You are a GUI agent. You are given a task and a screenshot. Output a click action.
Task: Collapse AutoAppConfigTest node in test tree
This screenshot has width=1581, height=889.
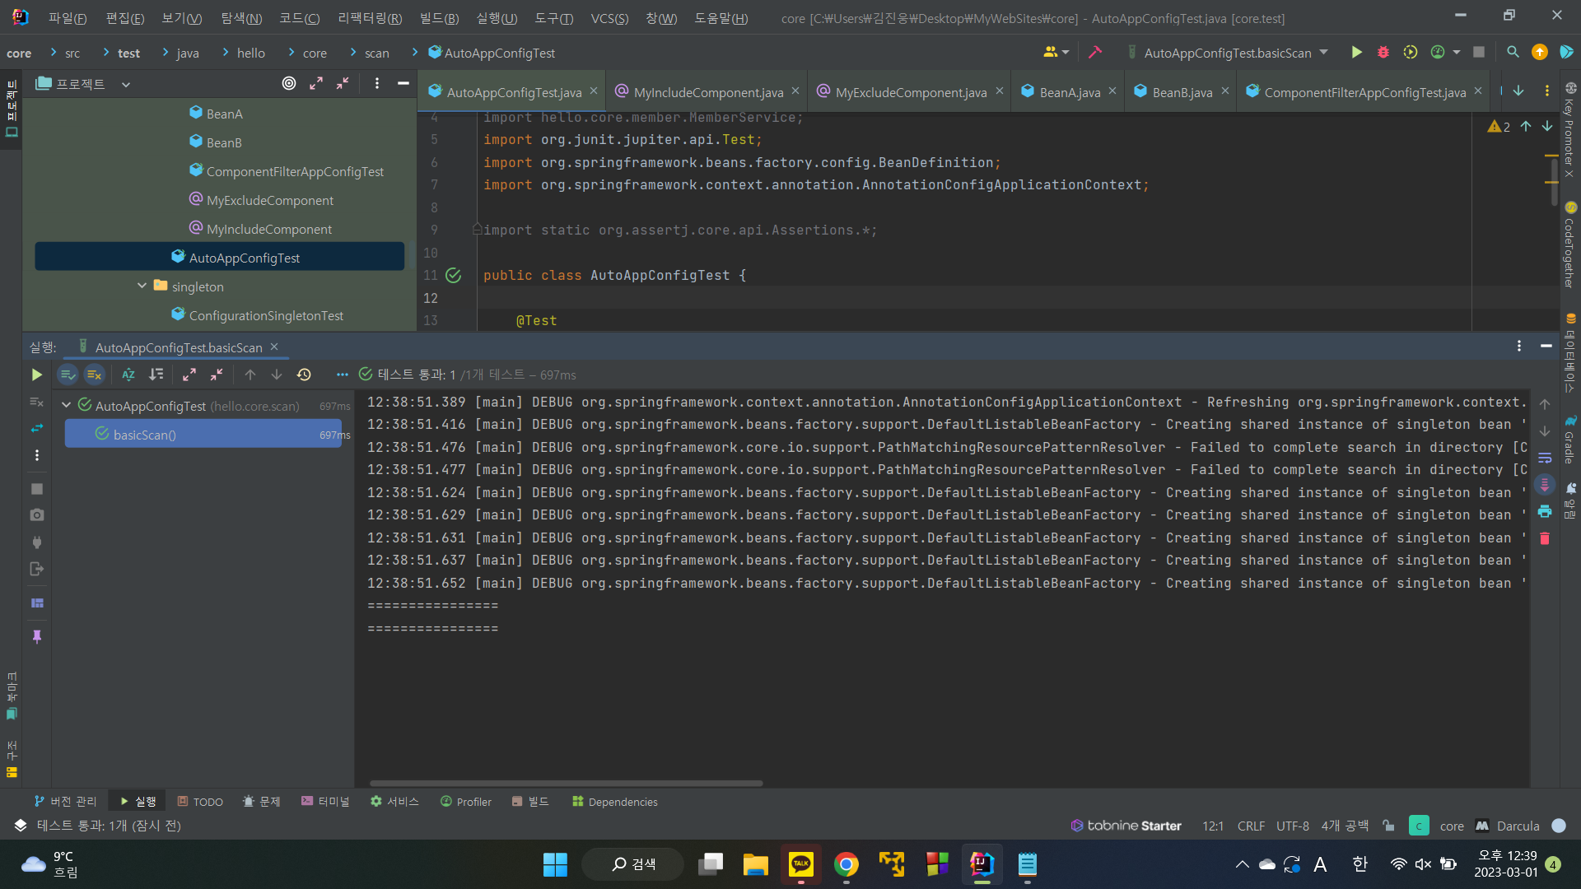pyautogui.click(x=66, y=405)
